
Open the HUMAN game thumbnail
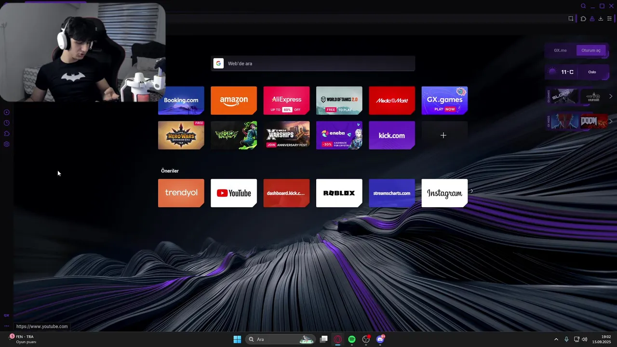tap(593, 96)
